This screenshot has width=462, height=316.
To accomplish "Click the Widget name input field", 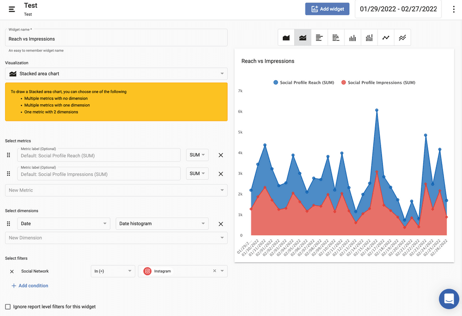I will click(116, 39).
